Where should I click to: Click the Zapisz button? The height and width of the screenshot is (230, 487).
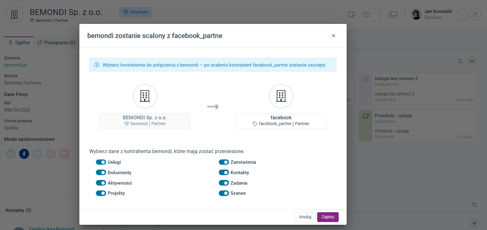(328, 217)
